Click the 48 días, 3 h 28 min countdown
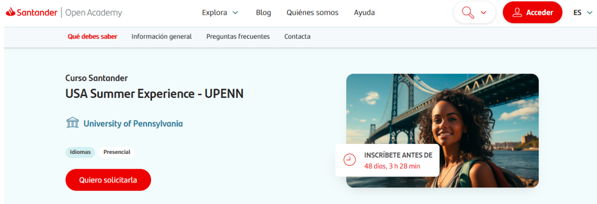The width and height of the screenshot is (597, 204). click(392, 166)
